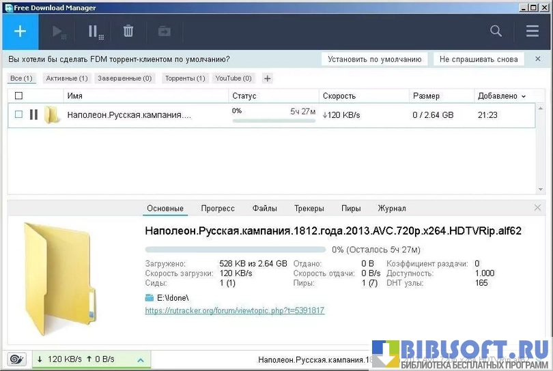Viewport: 553px width, 371px height.
Task: Toggle snail mode icon in status bar
Action: tap(15, 359)
